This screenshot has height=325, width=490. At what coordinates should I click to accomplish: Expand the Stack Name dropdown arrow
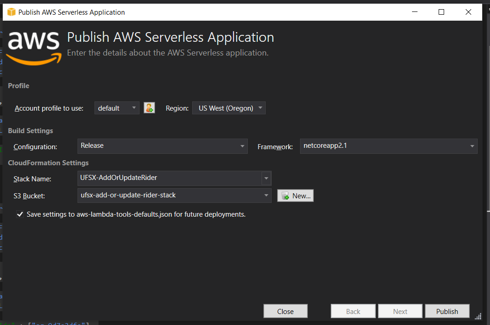(267, 179)
